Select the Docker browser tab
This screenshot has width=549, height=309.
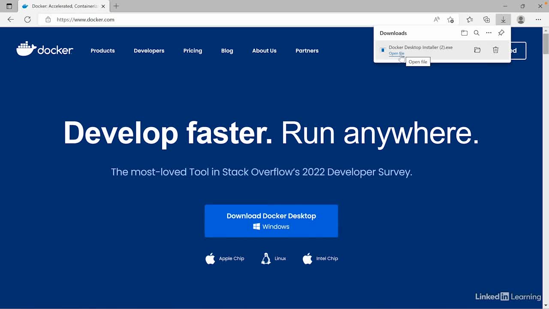click(63, 6)
